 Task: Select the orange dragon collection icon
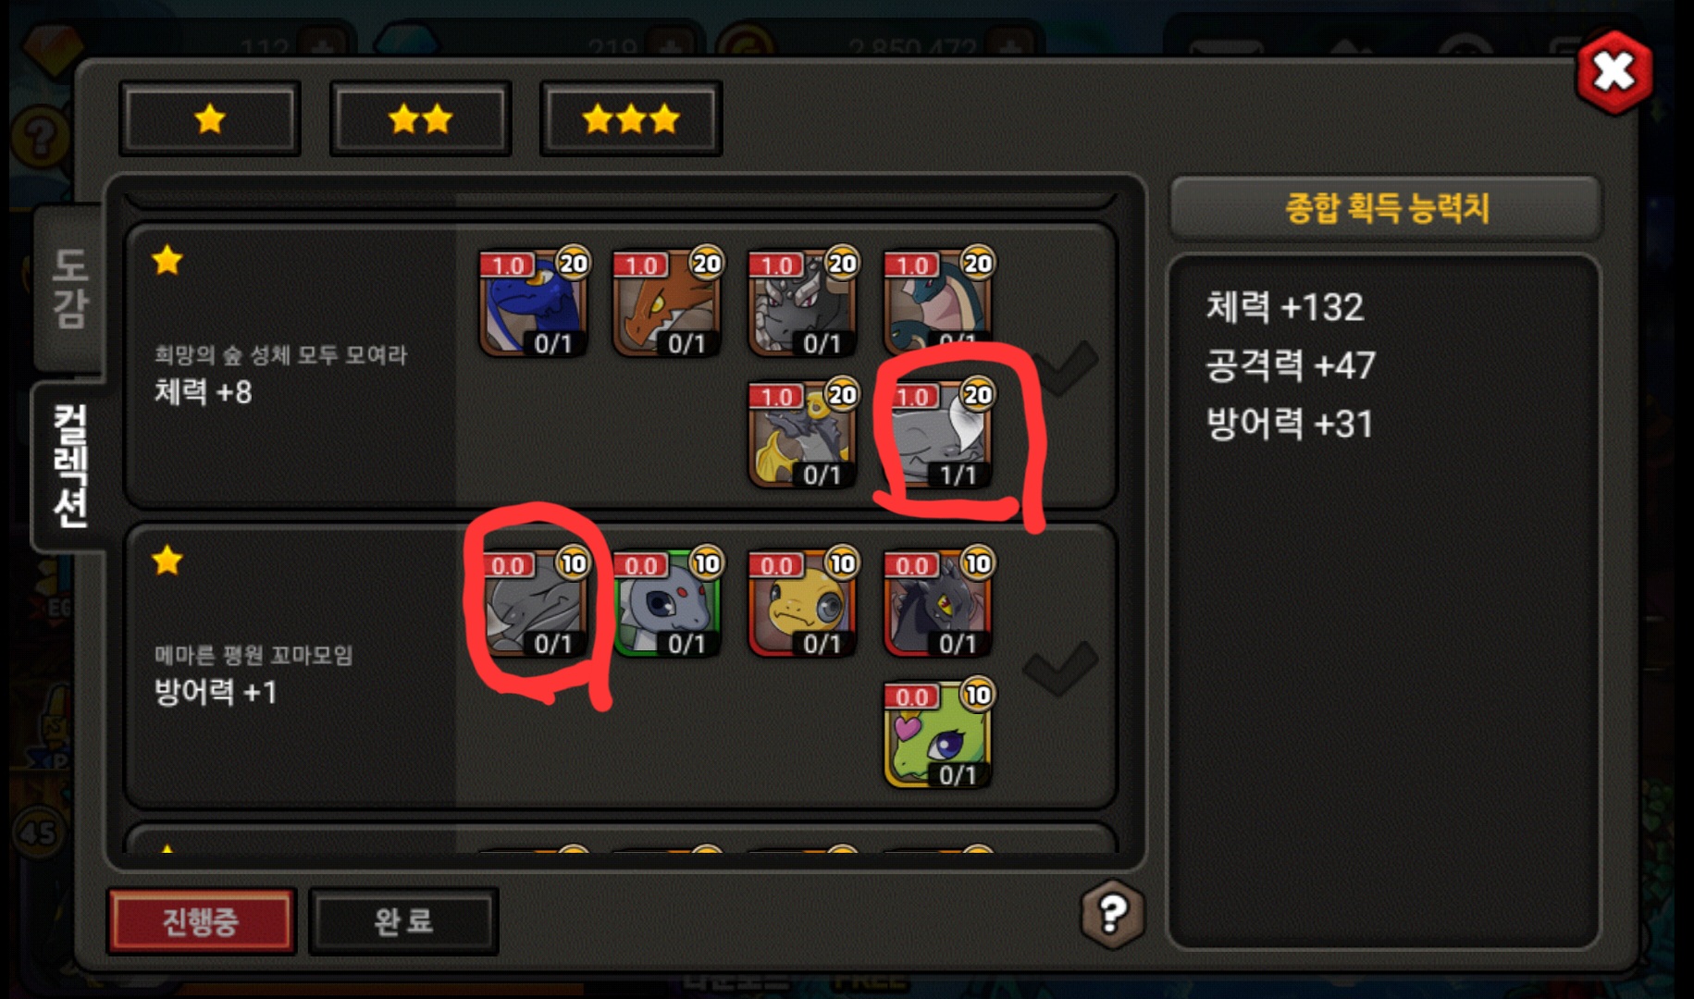[x=668, y=303]
